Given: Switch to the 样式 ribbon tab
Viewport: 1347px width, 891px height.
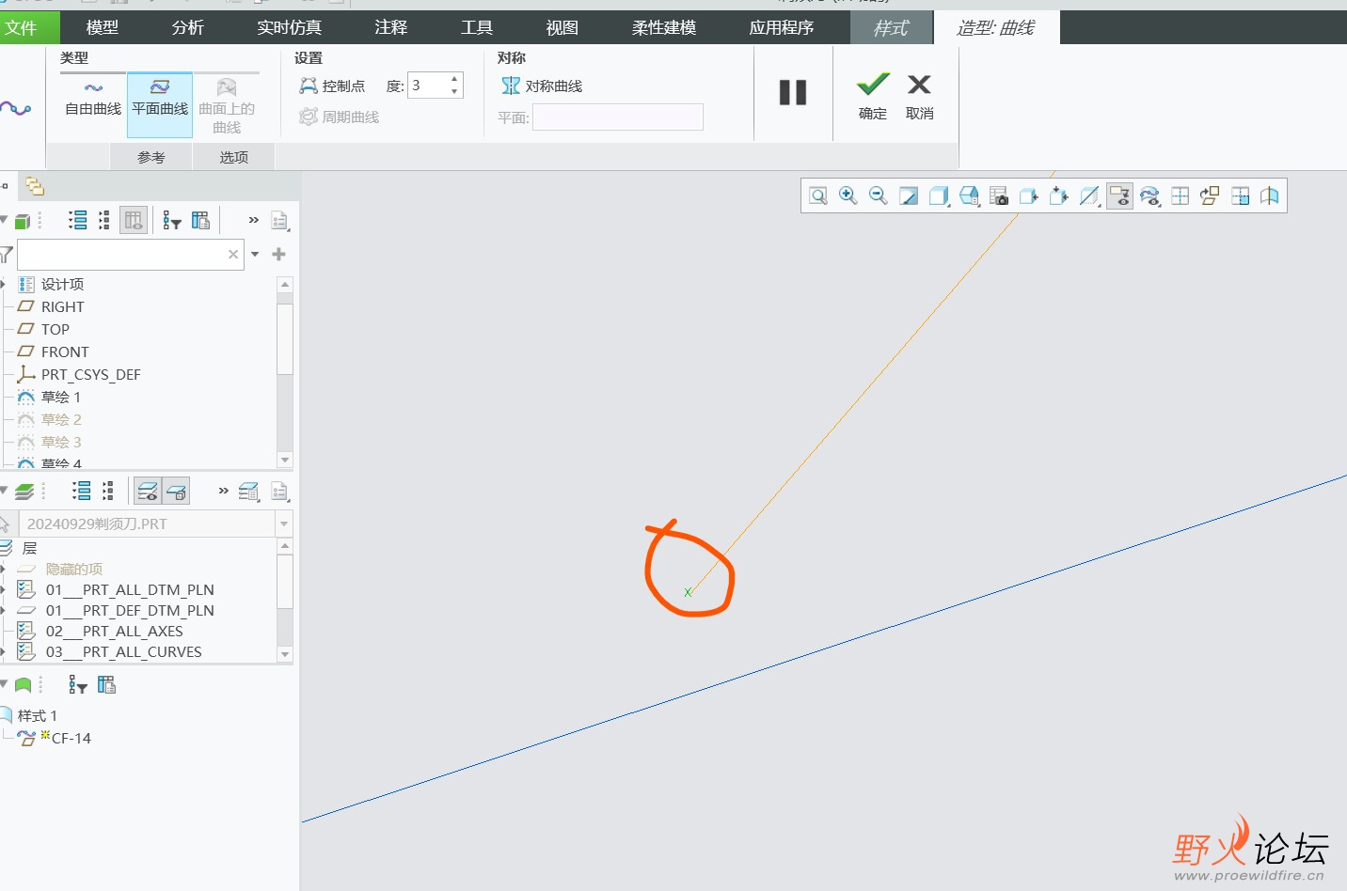Looking at the screenshot, I should tap(891, 27).
